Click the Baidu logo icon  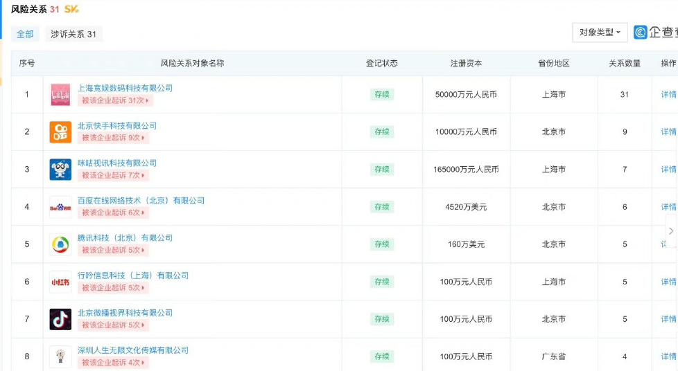pos(60,206)
